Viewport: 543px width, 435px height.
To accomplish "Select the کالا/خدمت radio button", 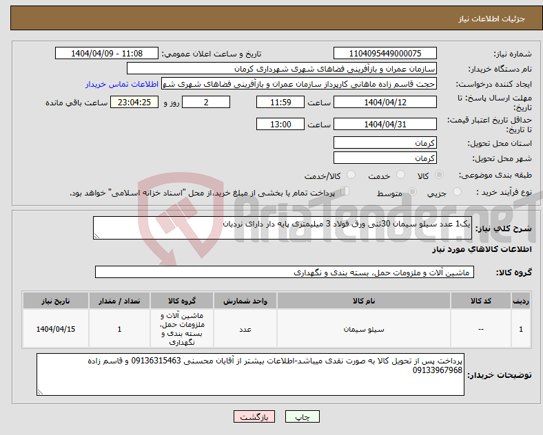I will point(351,175).
